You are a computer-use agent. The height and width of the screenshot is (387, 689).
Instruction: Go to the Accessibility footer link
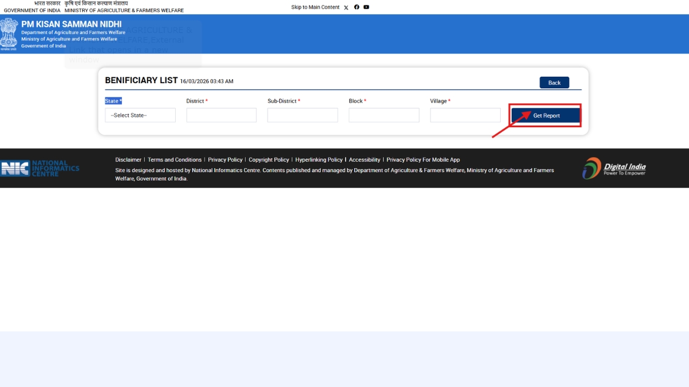tap(365, 160)
